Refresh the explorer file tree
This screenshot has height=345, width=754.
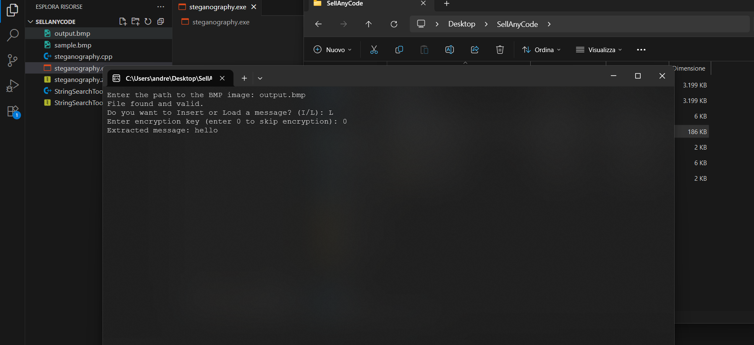coord(148,21)
